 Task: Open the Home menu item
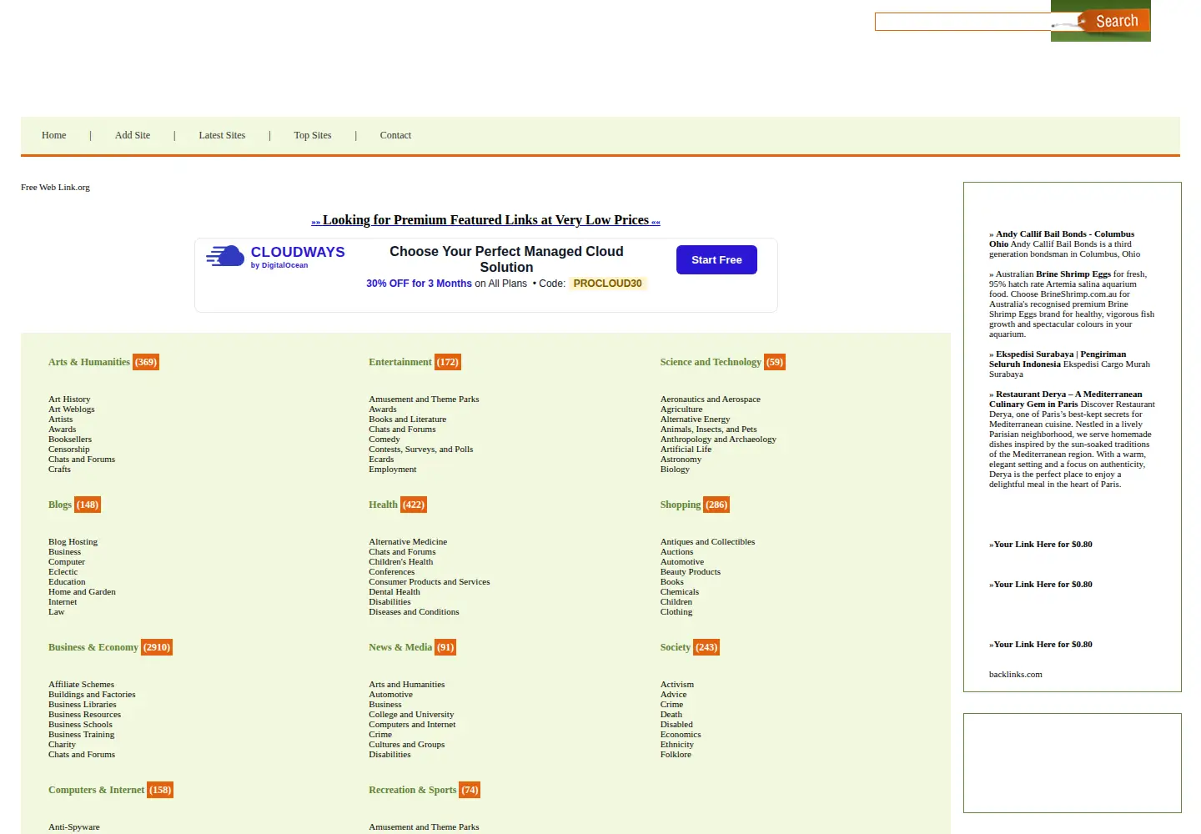(x=54, y=135)
